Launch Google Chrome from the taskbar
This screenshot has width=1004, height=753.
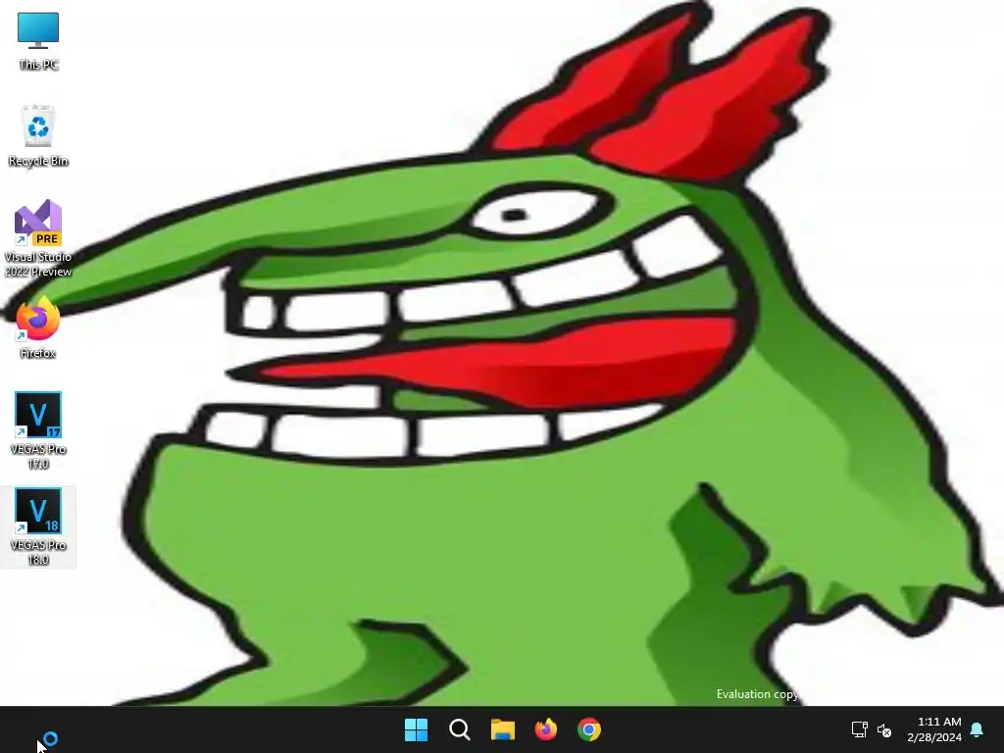589,729
